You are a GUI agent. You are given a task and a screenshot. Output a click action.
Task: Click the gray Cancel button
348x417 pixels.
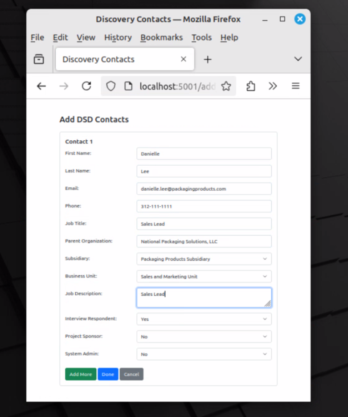coord(131,374)
